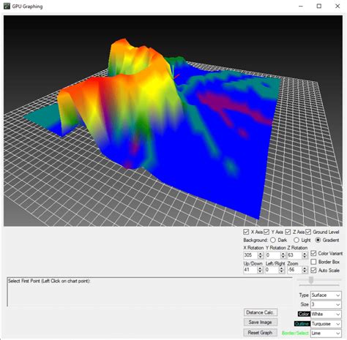Click the Reset Graph button
Viewport: 347px width, 340px height.
(261, 333)
